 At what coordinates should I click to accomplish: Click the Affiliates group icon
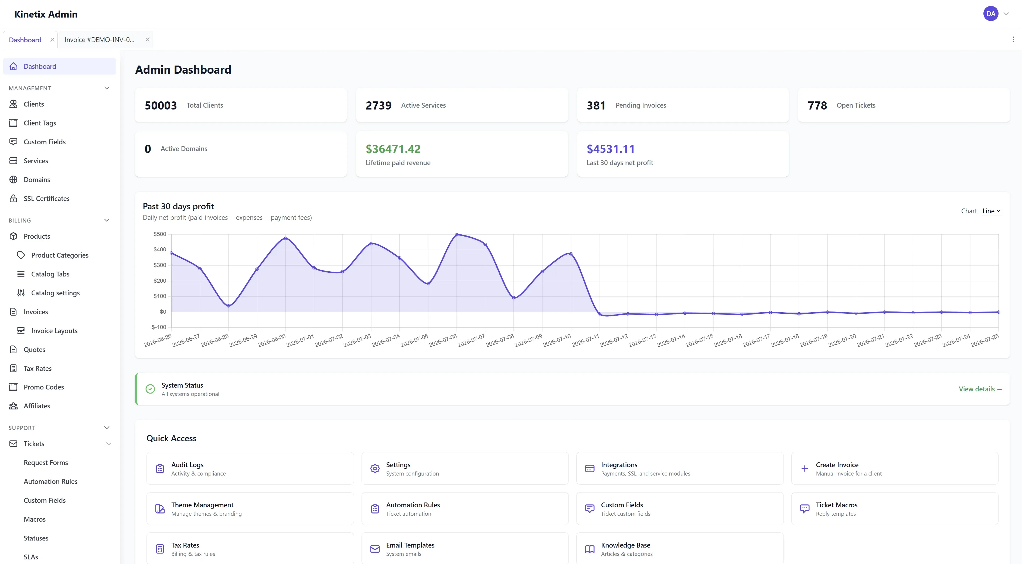[13, 406]
